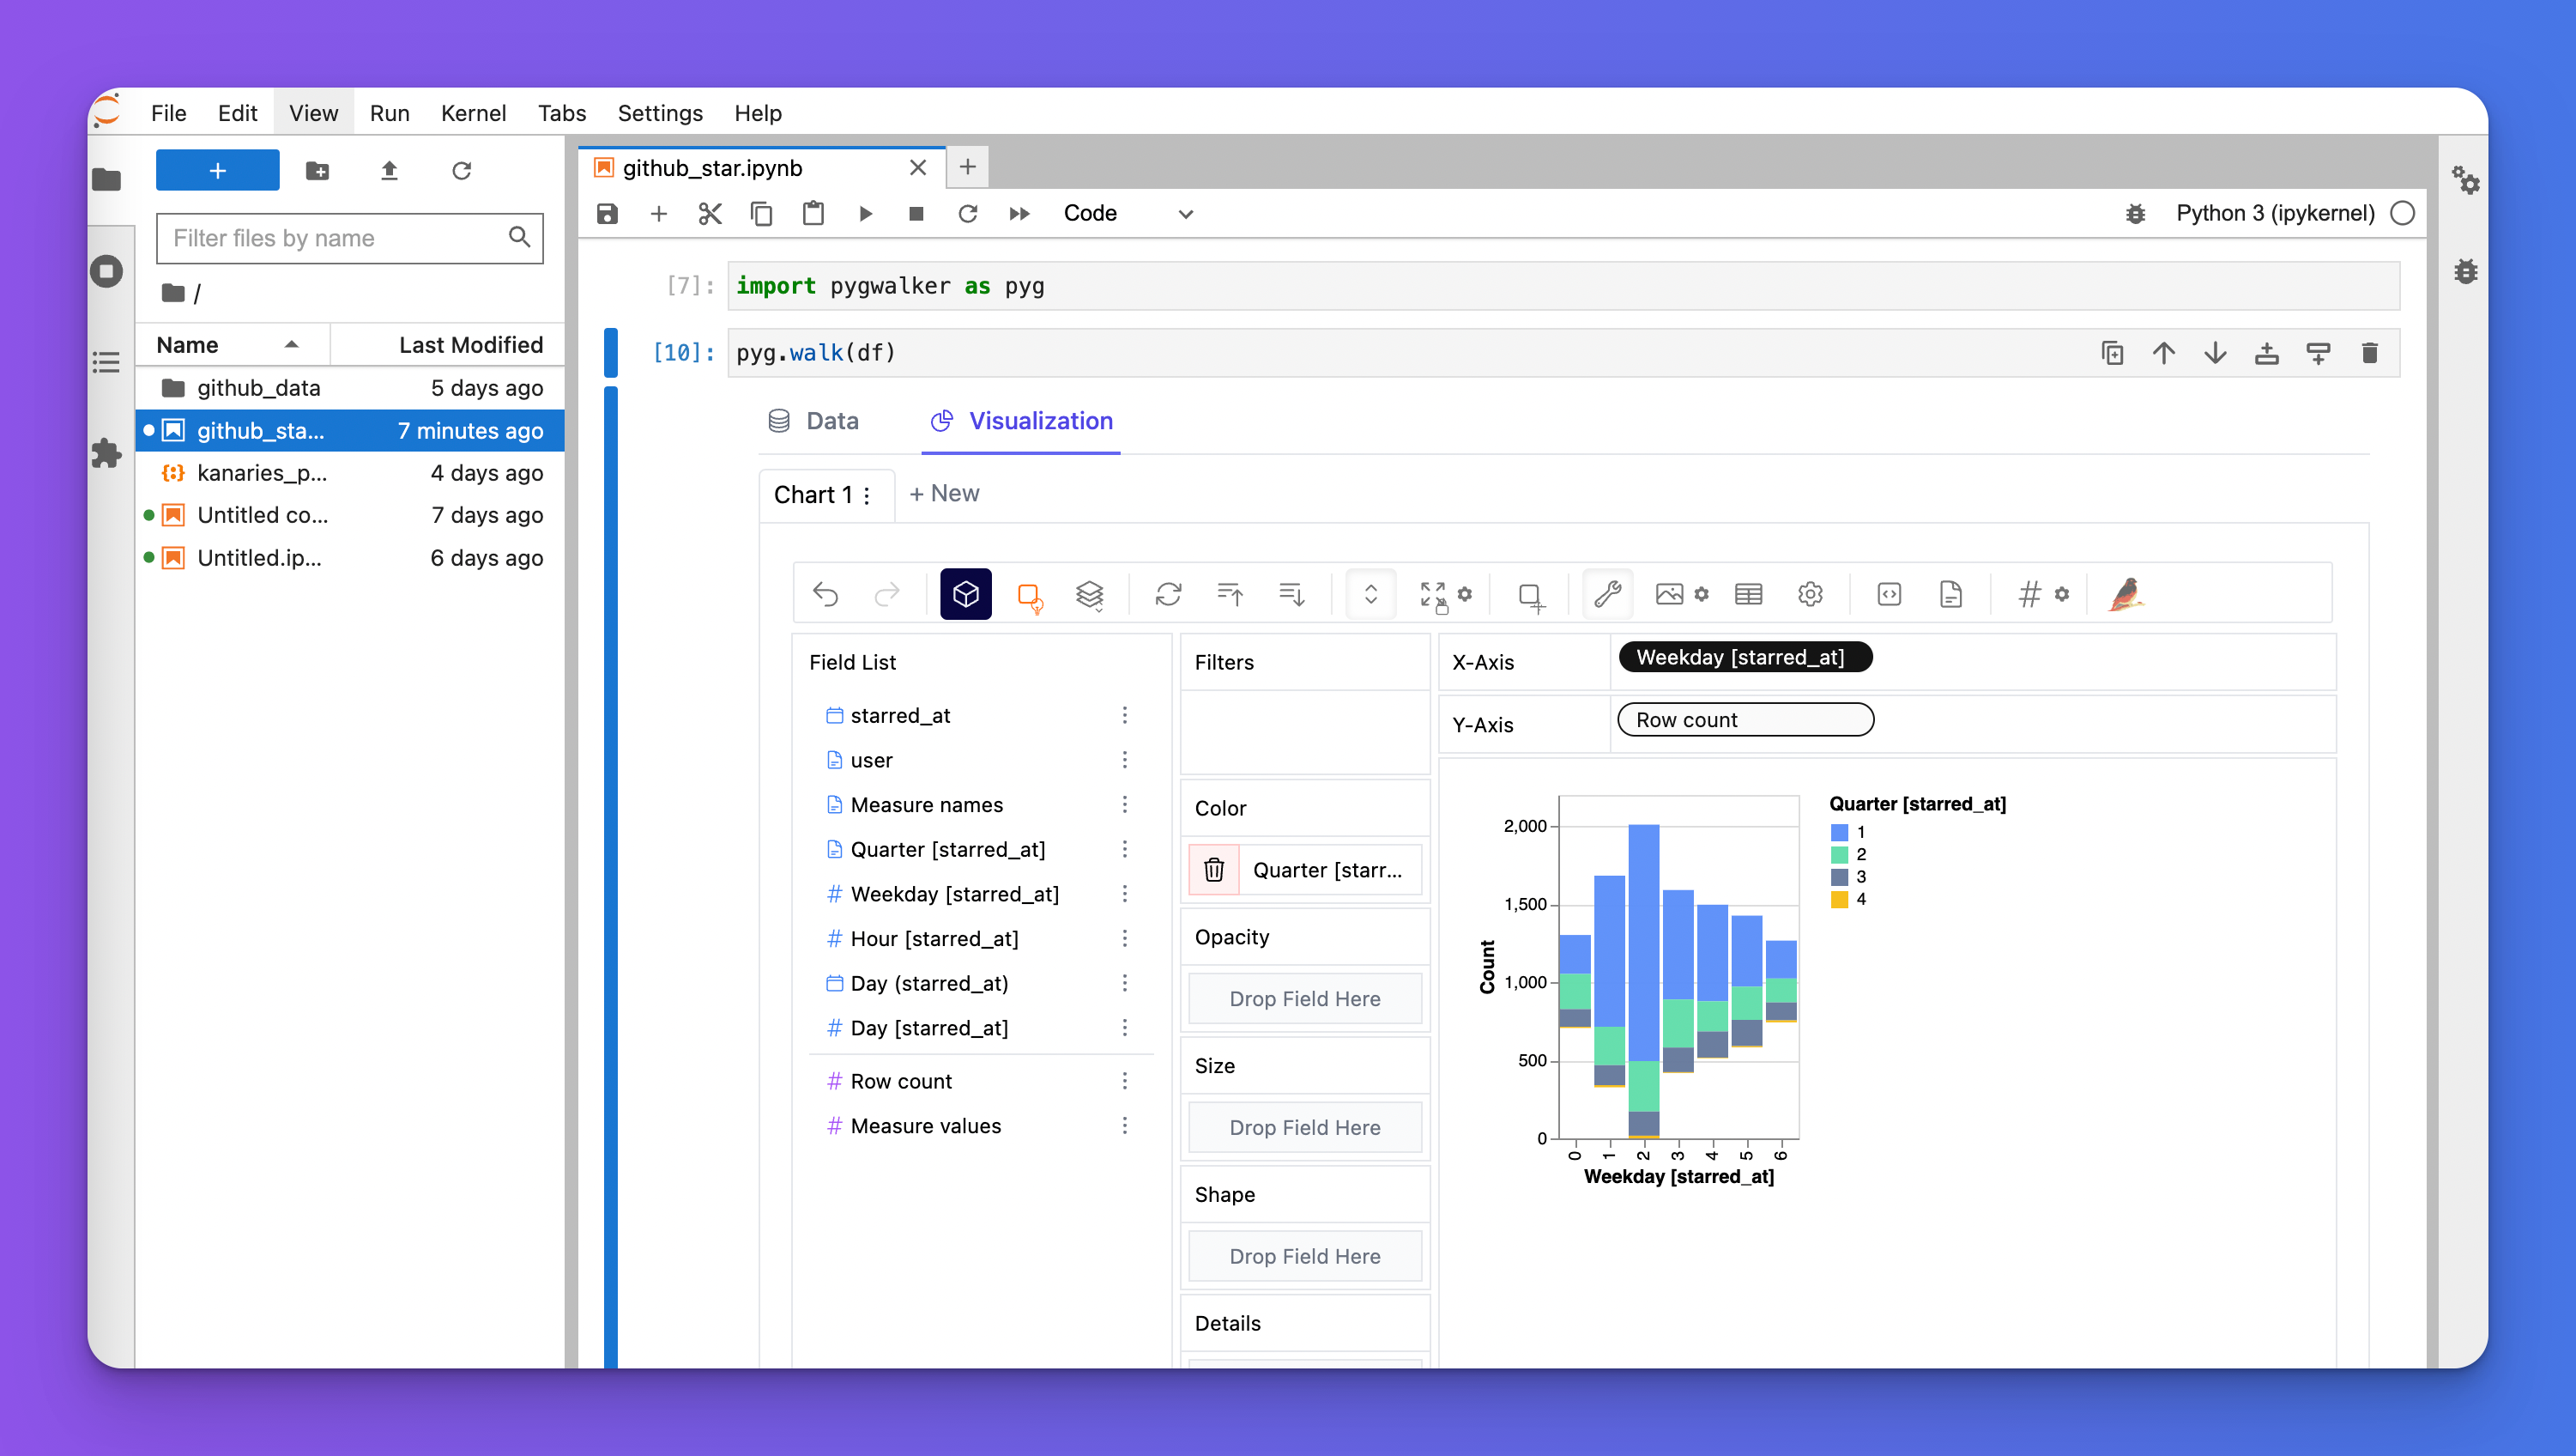Screen dimensions: 2576x1456
Task: Click the export code icon
Action: 1888,594
